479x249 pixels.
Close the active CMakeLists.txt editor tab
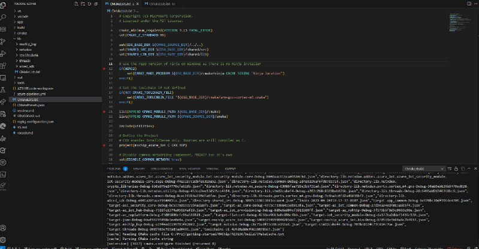[x=138, y=4]
